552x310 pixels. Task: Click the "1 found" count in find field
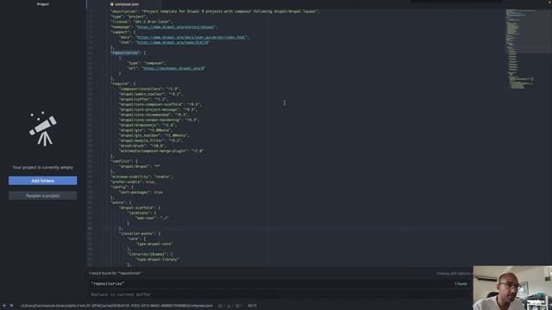point(461,284)
